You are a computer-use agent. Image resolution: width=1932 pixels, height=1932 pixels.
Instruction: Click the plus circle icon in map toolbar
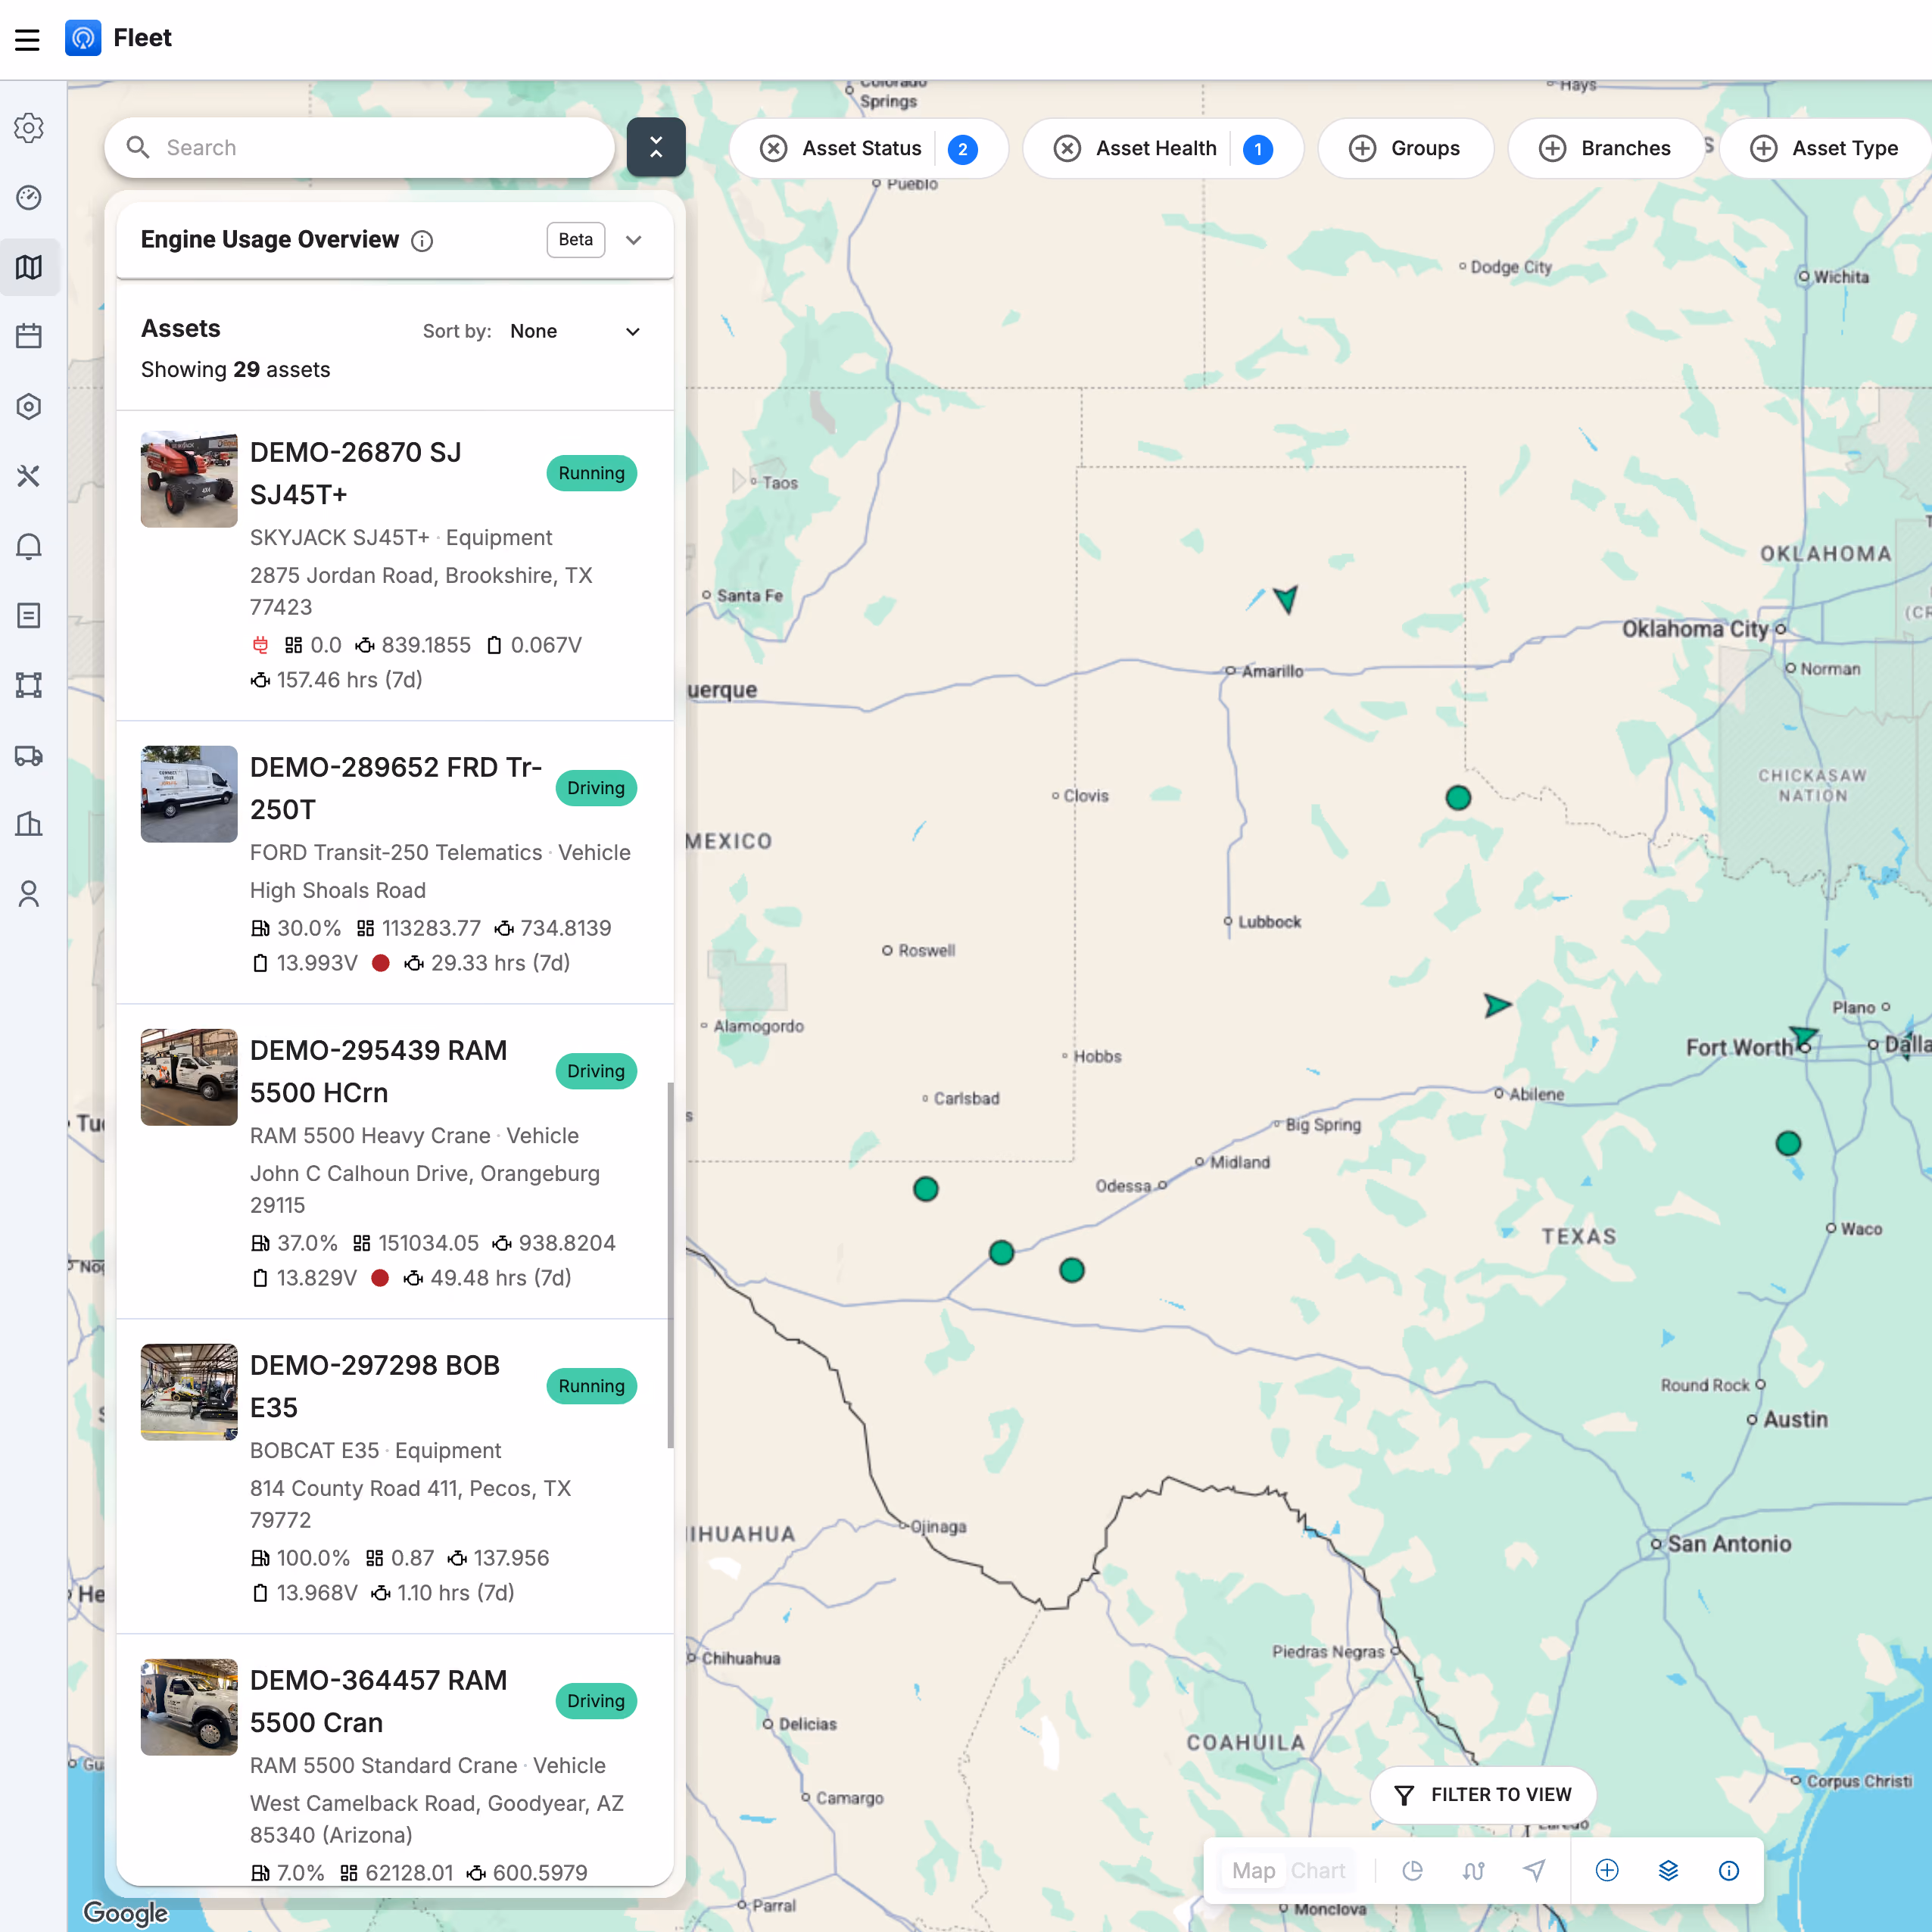click(1607, 1871)
